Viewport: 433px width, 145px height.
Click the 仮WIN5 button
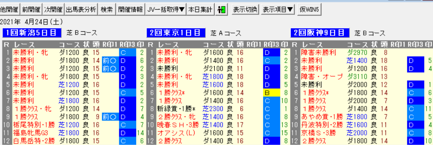tap(309, 10)
